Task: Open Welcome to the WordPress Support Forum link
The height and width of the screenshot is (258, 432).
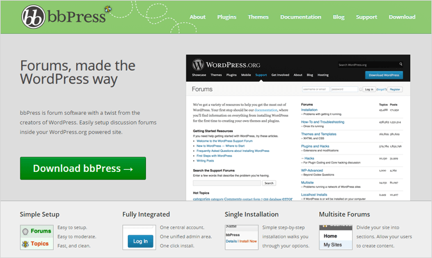Action: [x=225, y=141]
